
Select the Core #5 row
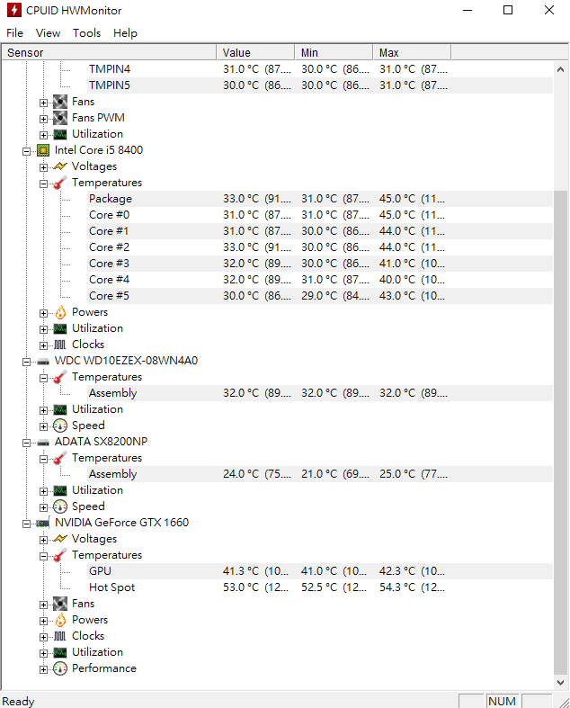pyautogui.click(x=320, y=296)
